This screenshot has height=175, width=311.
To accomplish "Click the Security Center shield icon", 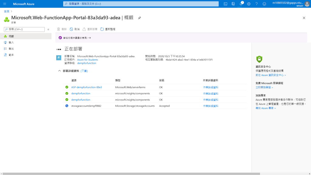I will click(259, 59).
